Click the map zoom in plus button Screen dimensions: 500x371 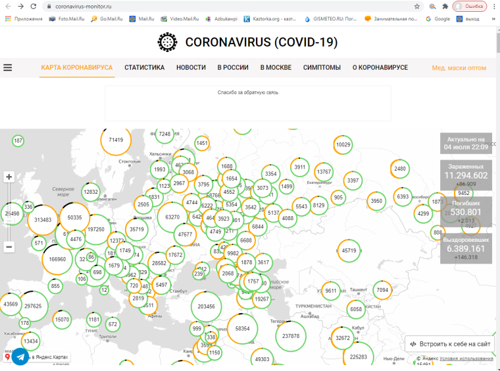coord(9,177)
